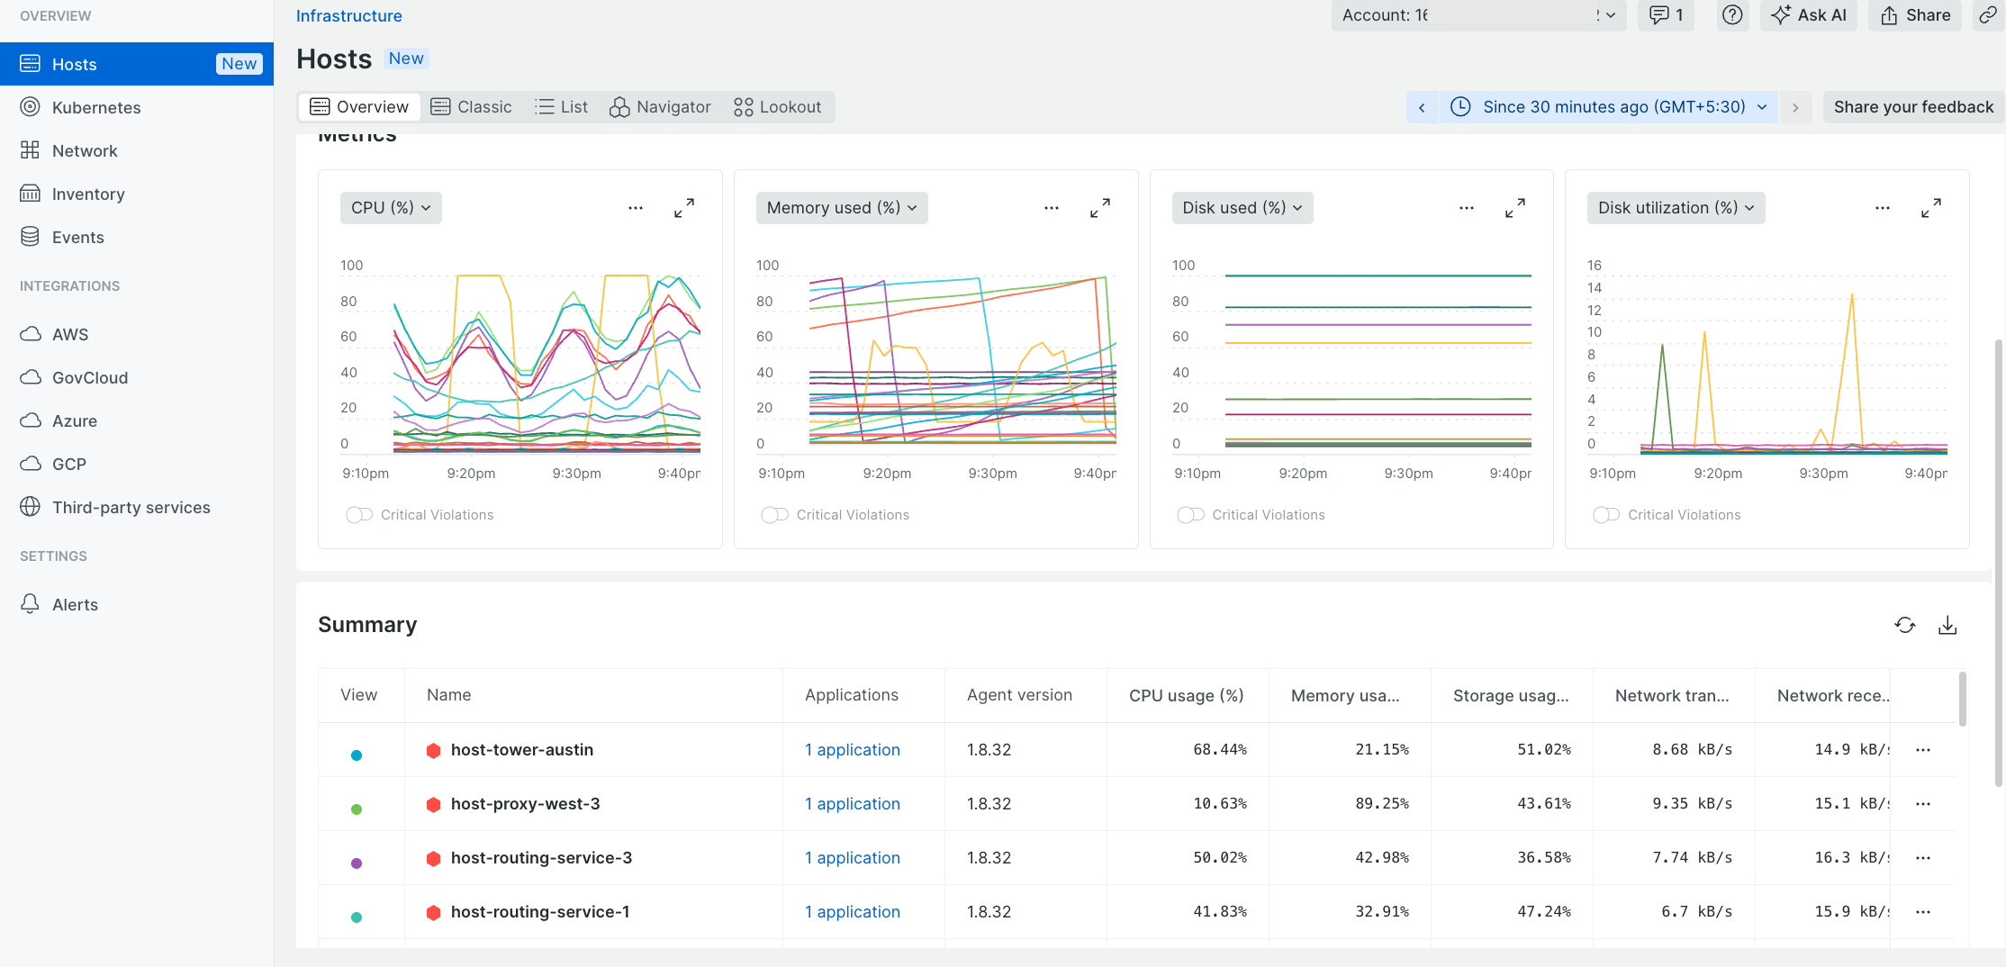Refresh the Summary table
The width and height of the screenshot is (2006, 967).
click(1905, 625)
